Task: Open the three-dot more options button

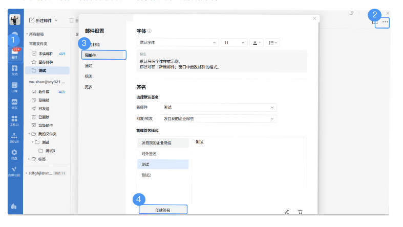Action: coord(385,22)
